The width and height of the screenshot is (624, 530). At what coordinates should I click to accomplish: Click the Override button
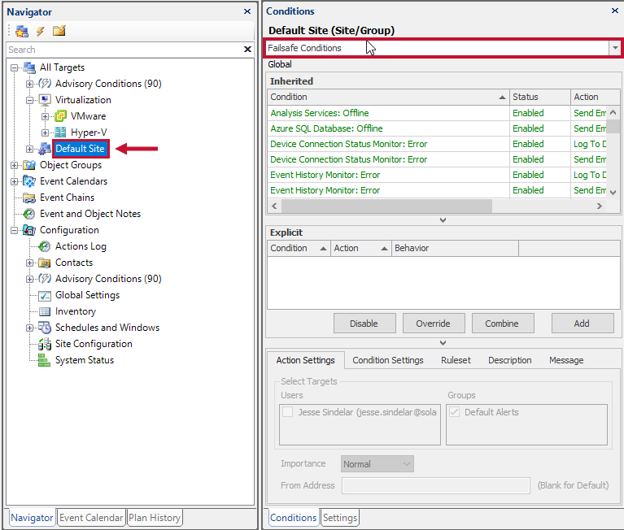pos(434,324)
